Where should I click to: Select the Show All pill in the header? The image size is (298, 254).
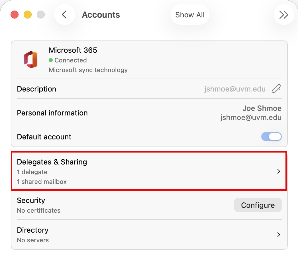coord(190,15)
